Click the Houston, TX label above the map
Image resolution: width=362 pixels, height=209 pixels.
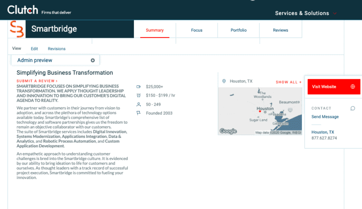tap(241, 81)
